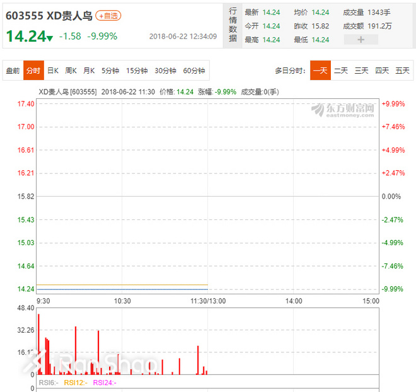Open the 60分钟 chart view
Viewport: 416px width, 392px height.
click(x=194, y=71)
